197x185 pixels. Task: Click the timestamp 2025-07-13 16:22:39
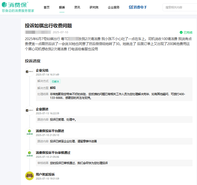tap(47, 113)
